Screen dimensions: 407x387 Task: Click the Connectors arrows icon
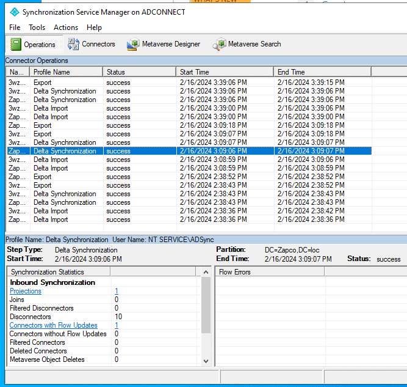[x=73, y=44]
